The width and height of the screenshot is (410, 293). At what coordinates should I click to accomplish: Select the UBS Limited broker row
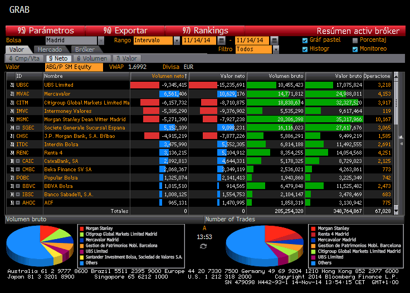point(199,85)
